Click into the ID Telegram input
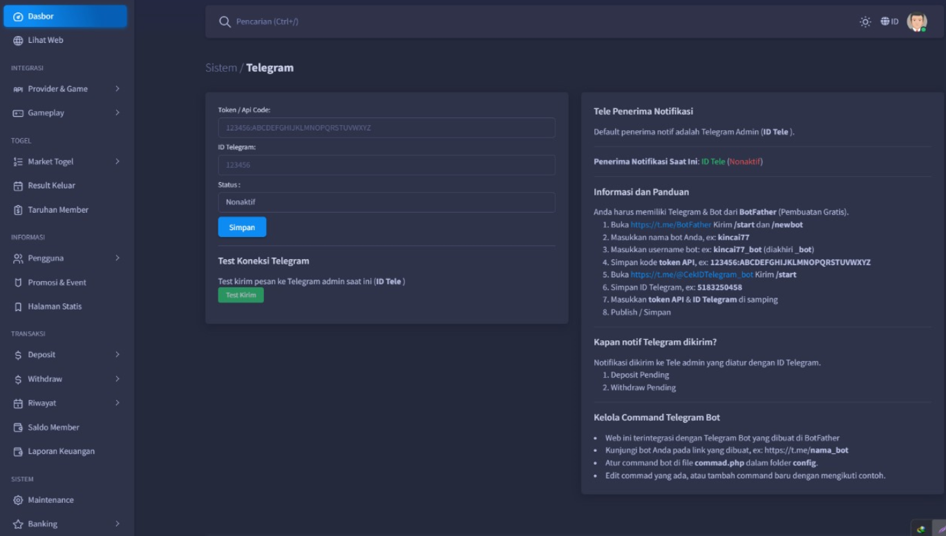Viewport: 946px width, 536px height. 386,165
